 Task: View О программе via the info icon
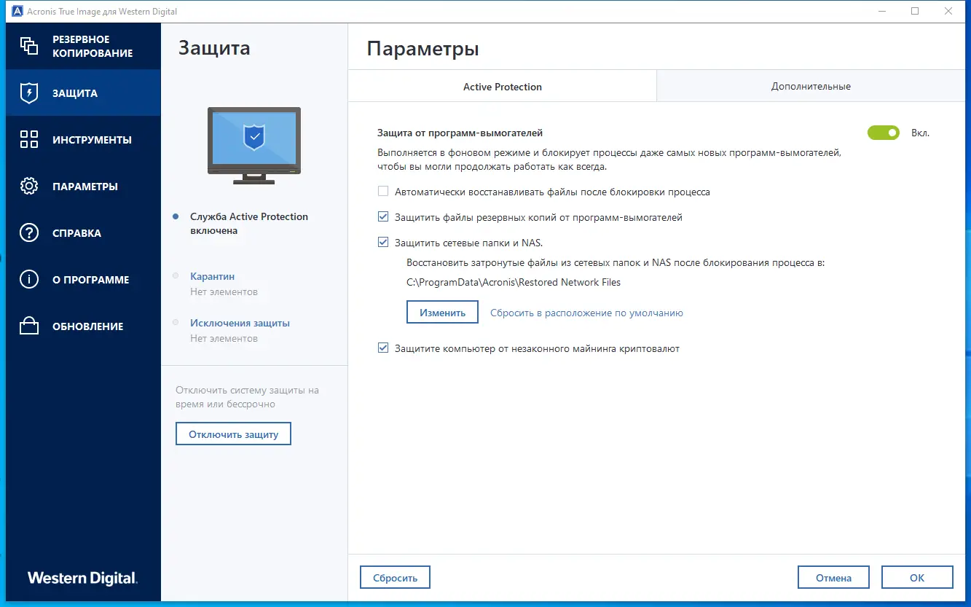[28, 279]
